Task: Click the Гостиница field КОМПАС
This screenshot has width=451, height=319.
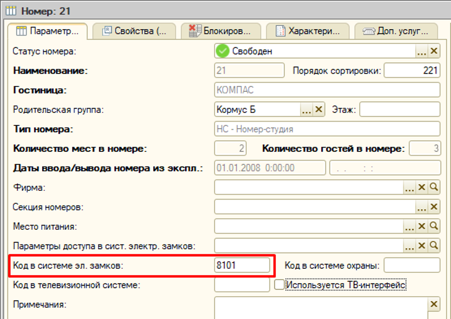Action: [x=327, y=90]
